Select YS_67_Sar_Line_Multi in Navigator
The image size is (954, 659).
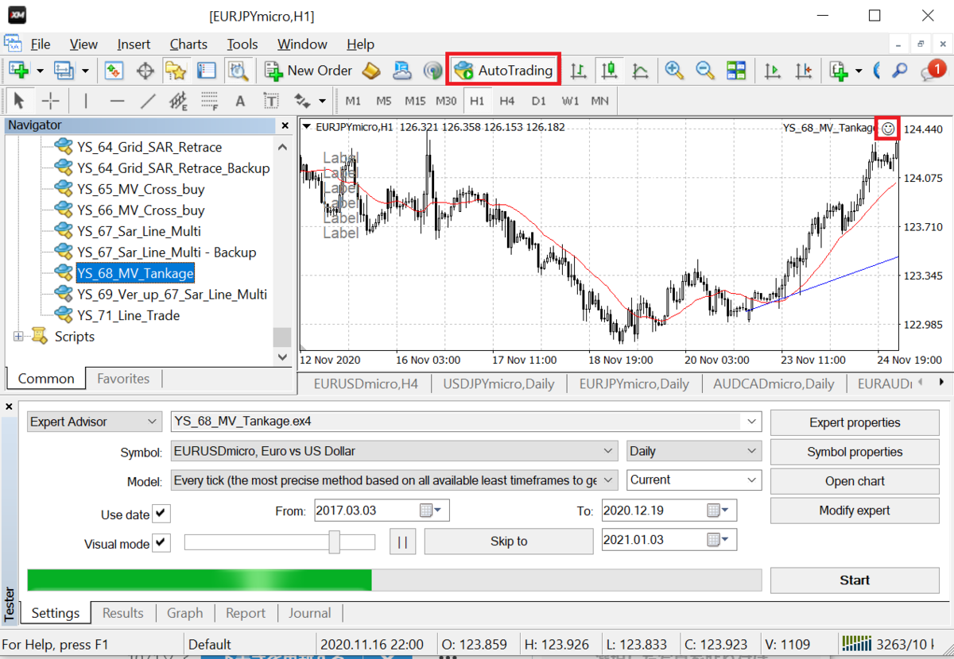[x=139, y=231]
